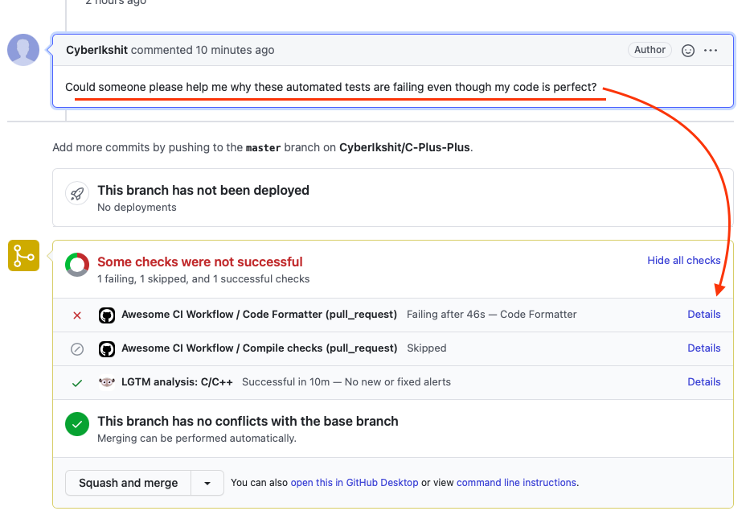This screenshot has width=750, height=515.
Task: View command line instructions link
Action: (516, 483)
